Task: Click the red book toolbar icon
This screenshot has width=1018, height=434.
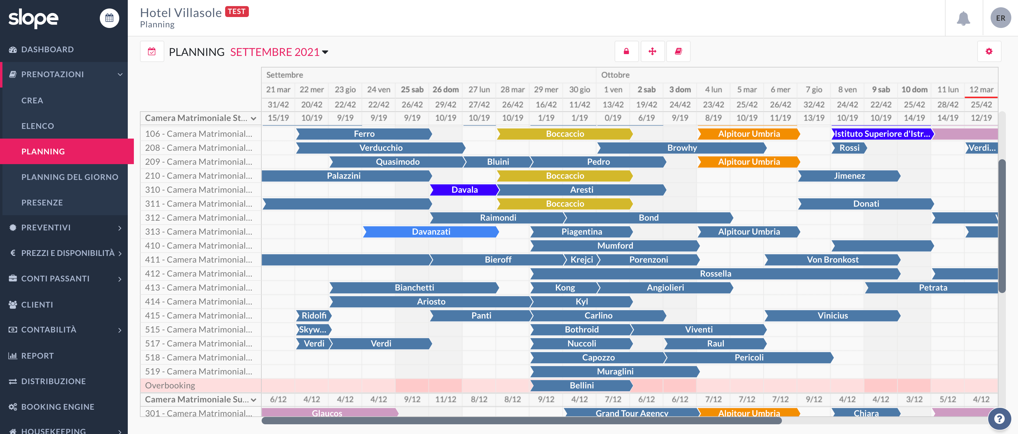Action: tap(678, 51)
